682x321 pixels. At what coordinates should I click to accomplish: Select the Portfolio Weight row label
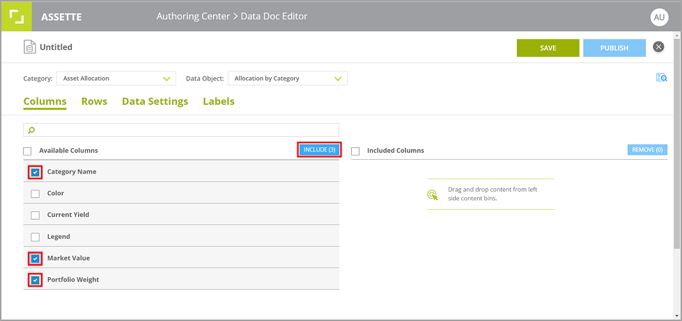point(73,280)
